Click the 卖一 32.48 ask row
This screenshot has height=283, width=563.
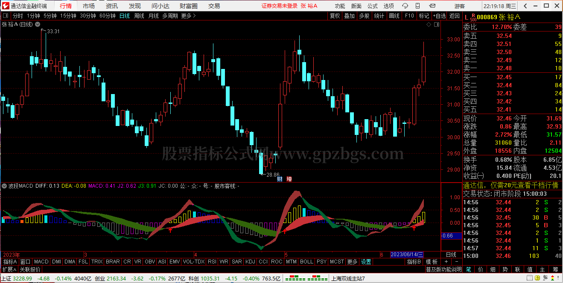(x=513, y=69)
